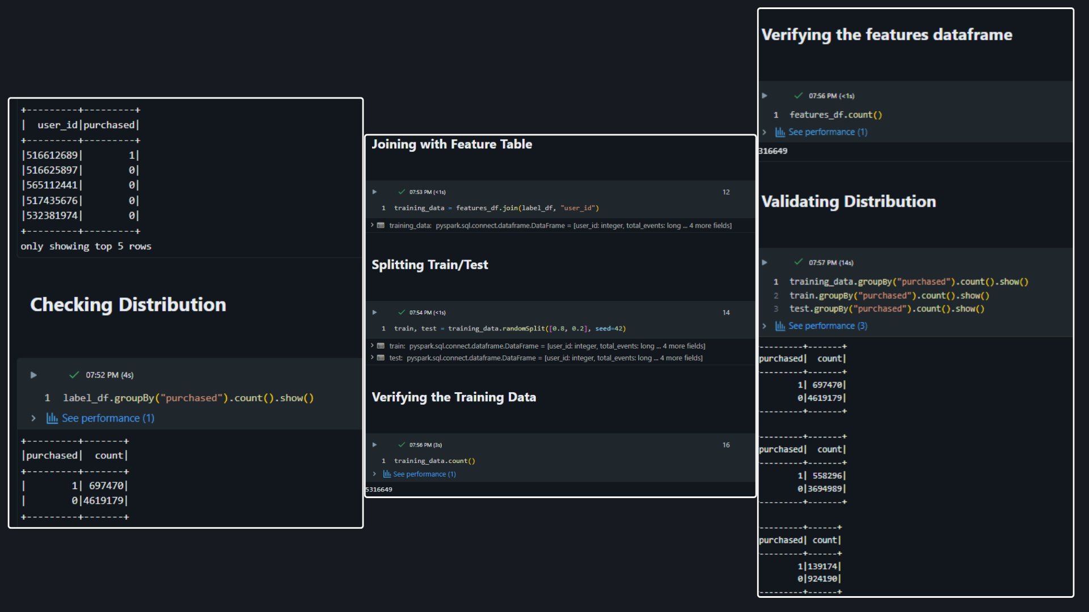The image size is (1089, 612).
Task: Run the randomSplit train/test cell
Action: click(x=374, y=313)
